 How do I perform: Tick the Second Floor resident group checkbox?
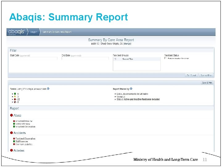115,59
